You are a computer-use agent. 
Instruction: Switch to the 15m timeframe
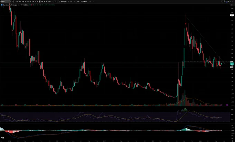[x=22, y=1]
